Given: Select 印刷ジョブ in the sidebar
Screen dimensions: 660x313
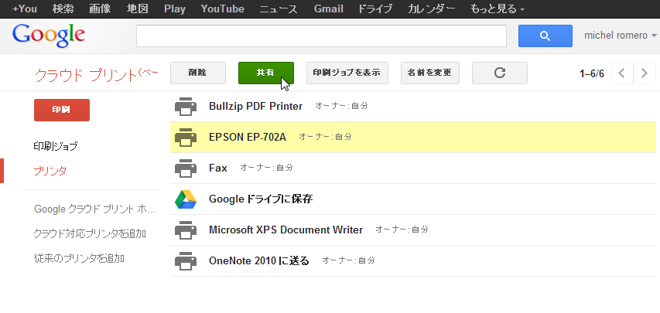Looking at the screenshot, I should click(56, 146).
